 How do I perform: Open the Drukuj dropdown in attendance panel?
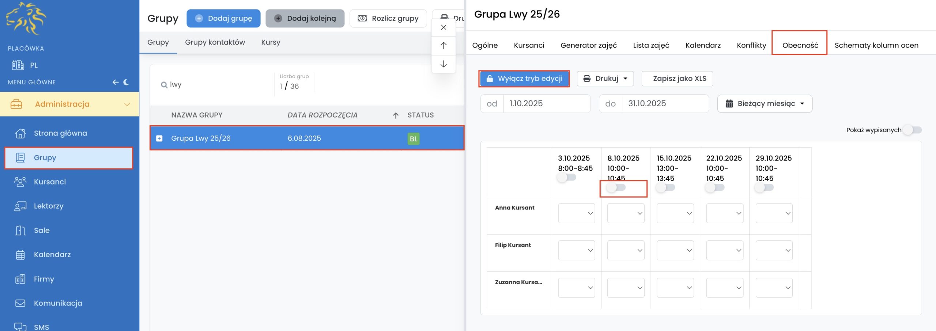[605, 79]
